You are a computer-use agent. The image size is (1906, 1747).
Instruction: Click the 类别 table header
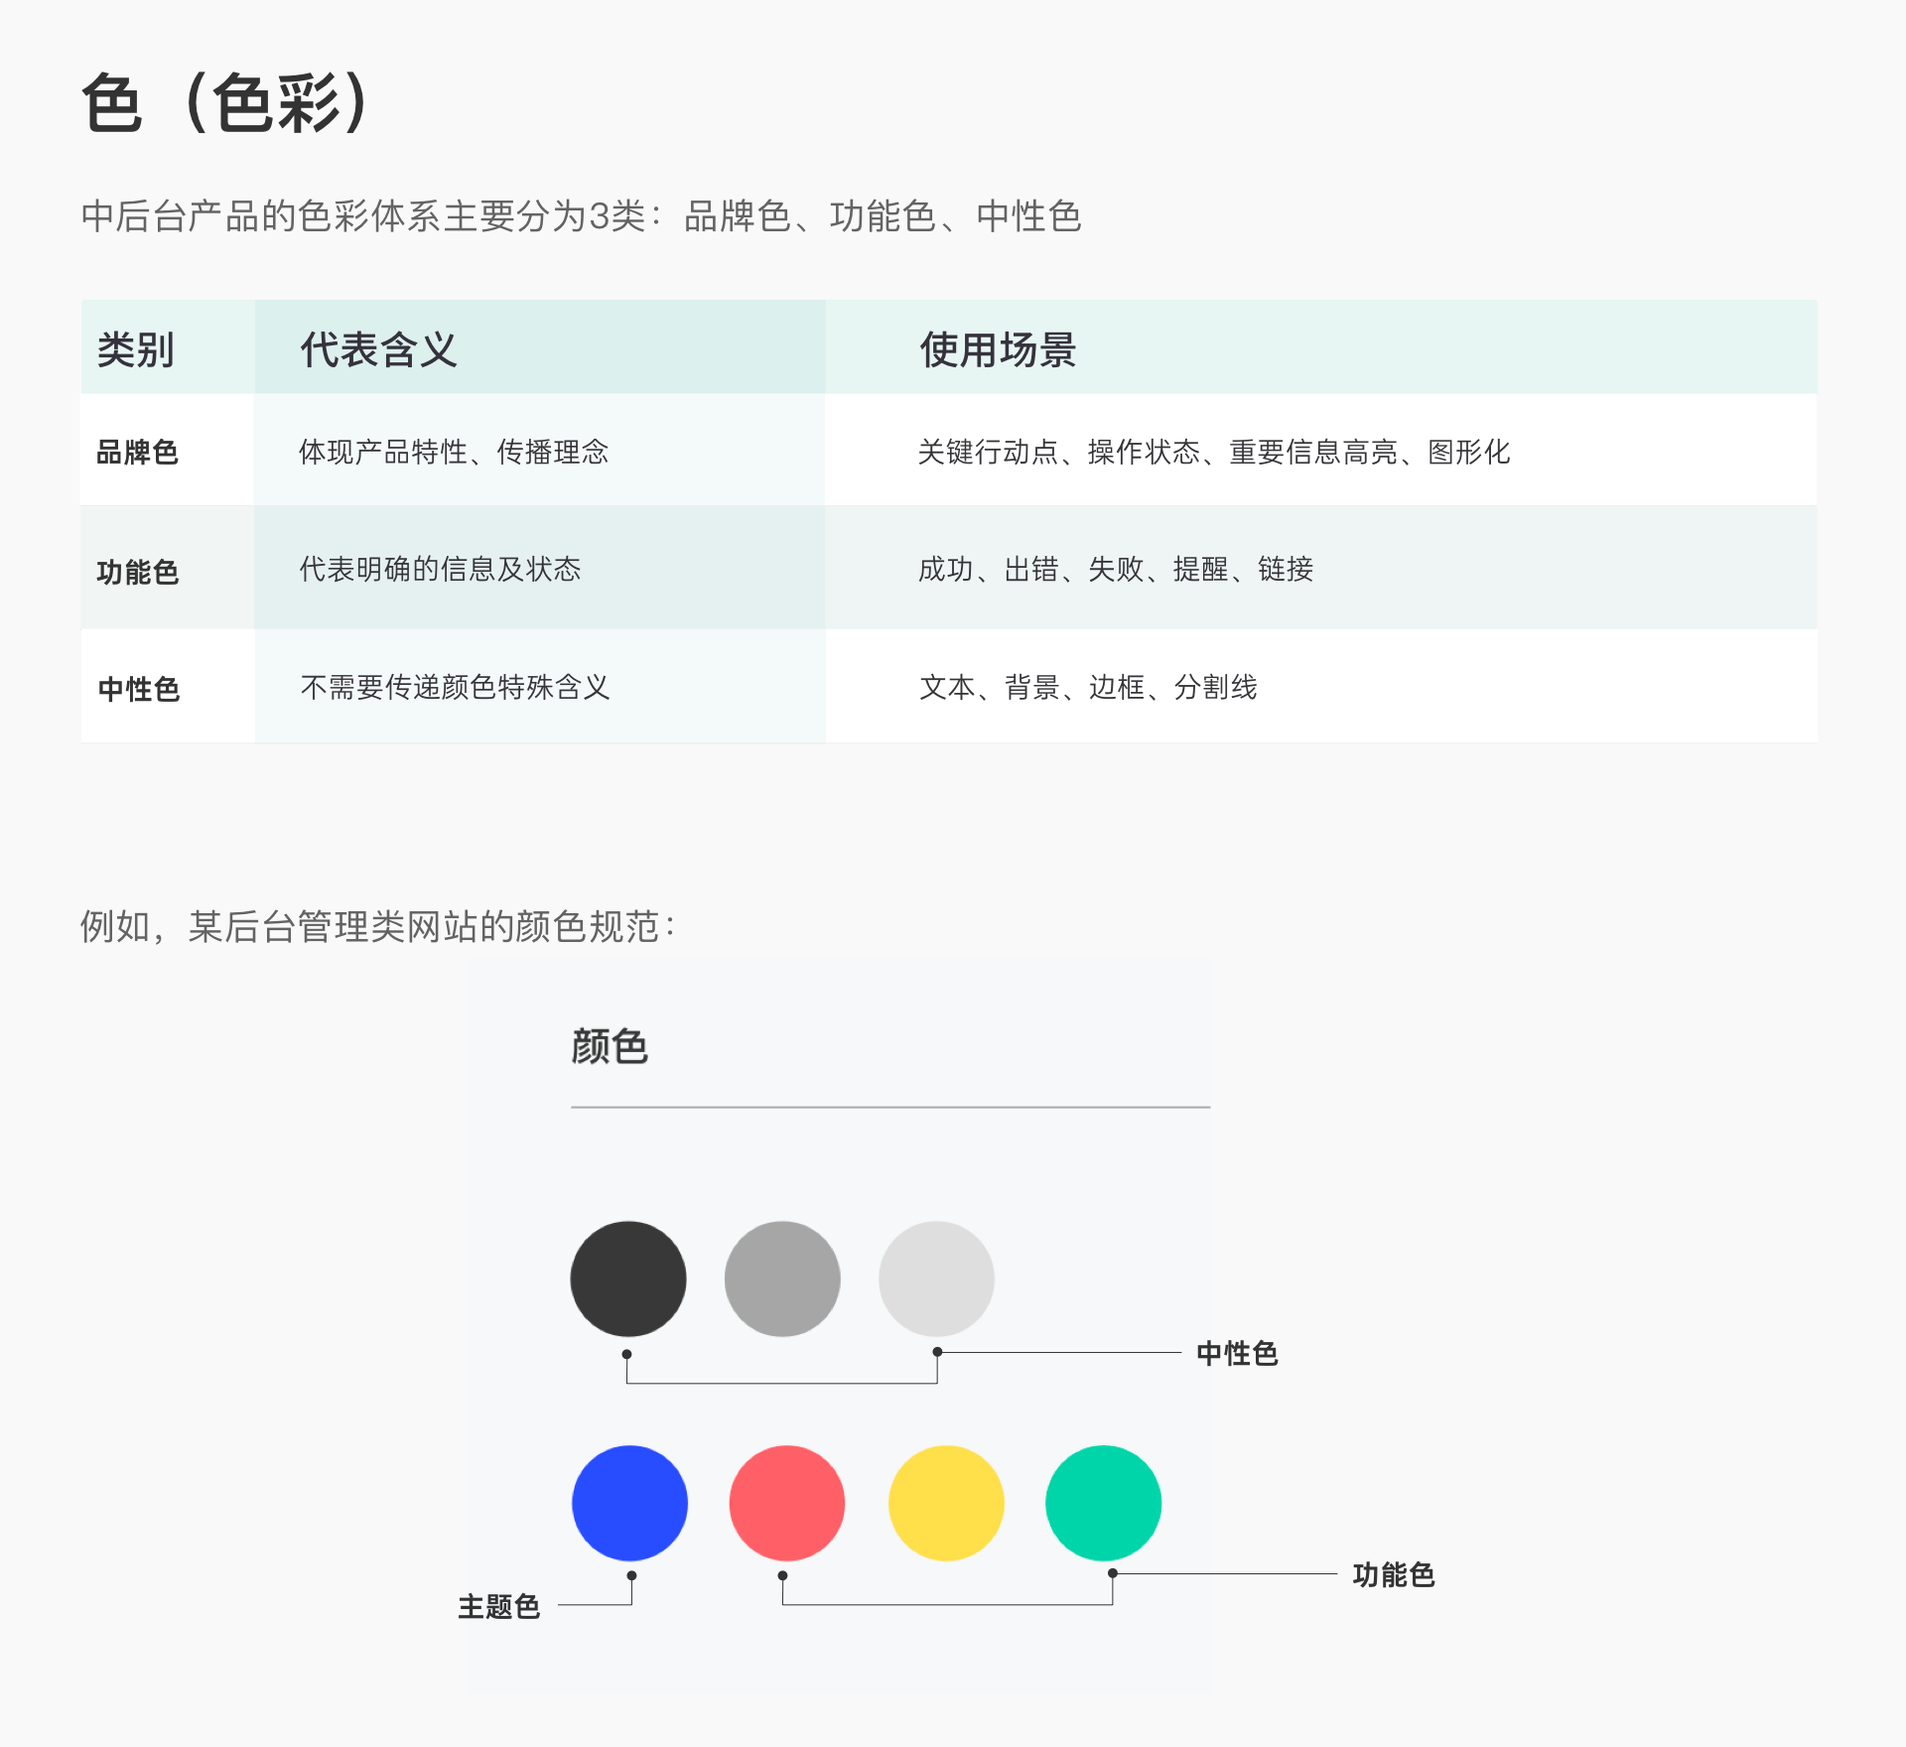click(136, 349)
